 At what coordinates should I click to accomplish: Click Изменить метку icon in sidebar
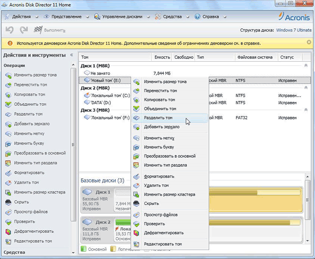(x=8, y=134)
